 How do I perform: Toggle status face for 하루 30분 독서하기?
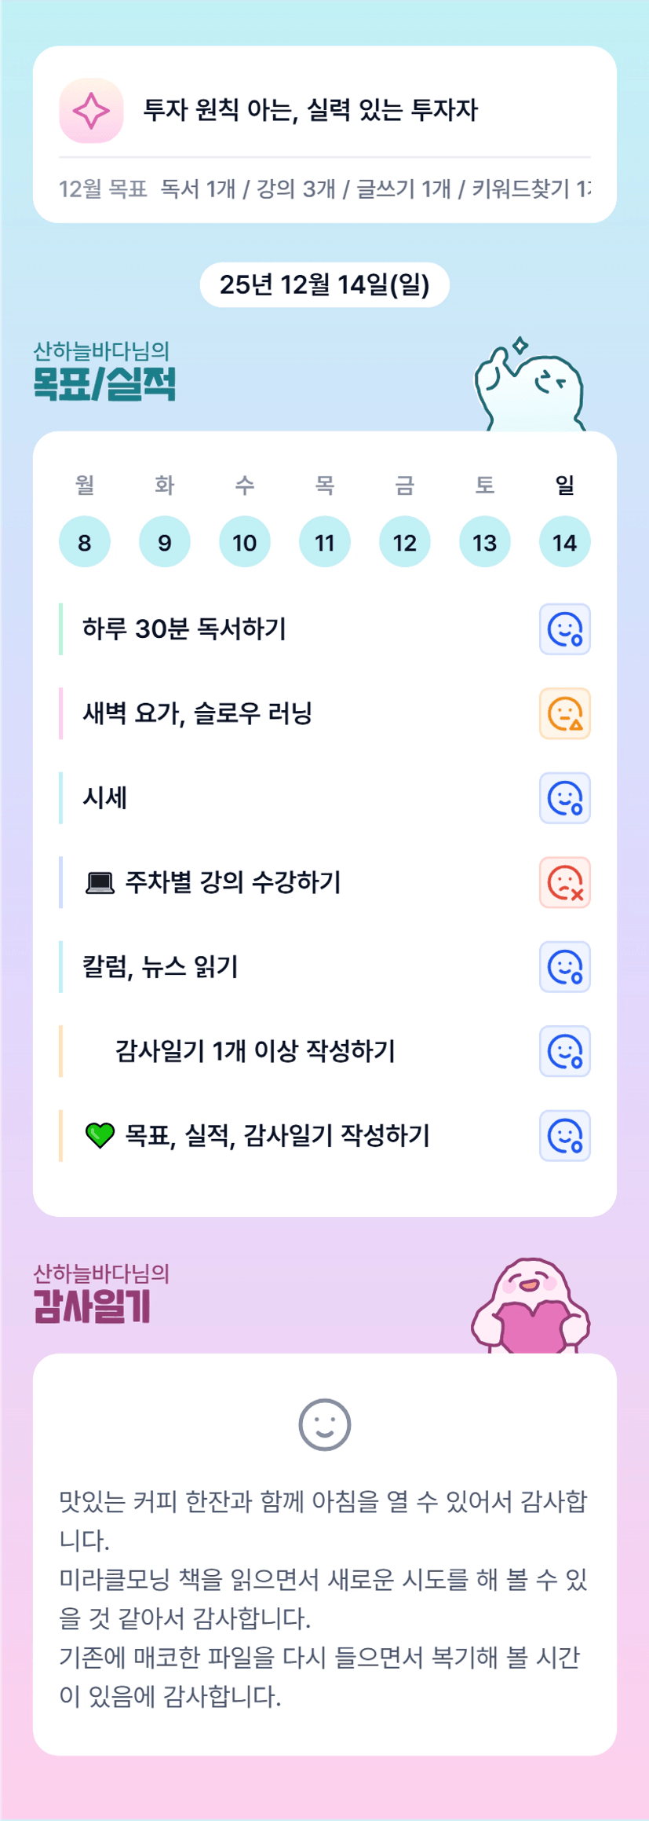click(564, 629)
